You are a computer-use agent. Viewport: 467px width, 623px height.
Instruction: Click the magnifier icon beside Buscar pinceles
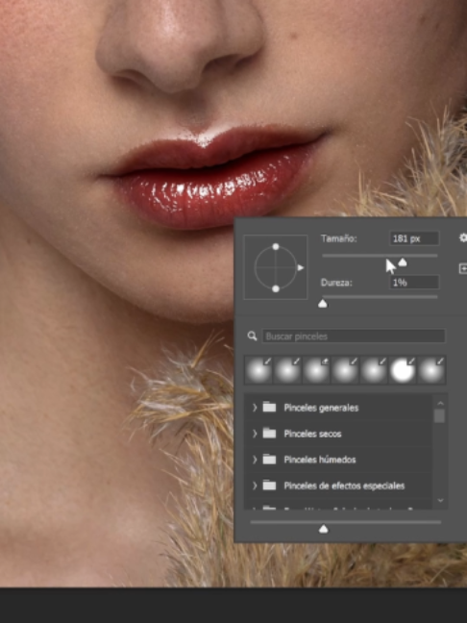click(x=252, y=336)
